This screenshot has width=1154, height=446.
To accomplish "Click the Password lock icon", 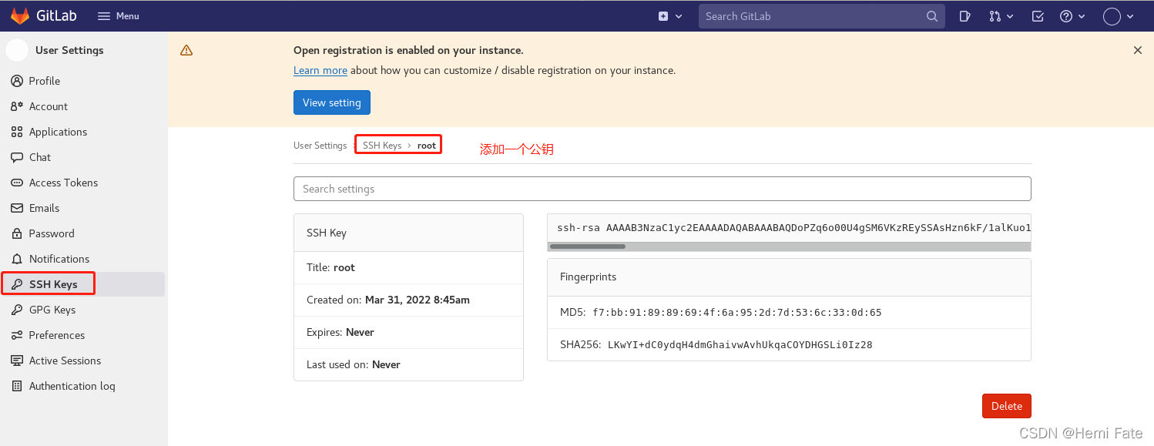I will pos(17,233).
